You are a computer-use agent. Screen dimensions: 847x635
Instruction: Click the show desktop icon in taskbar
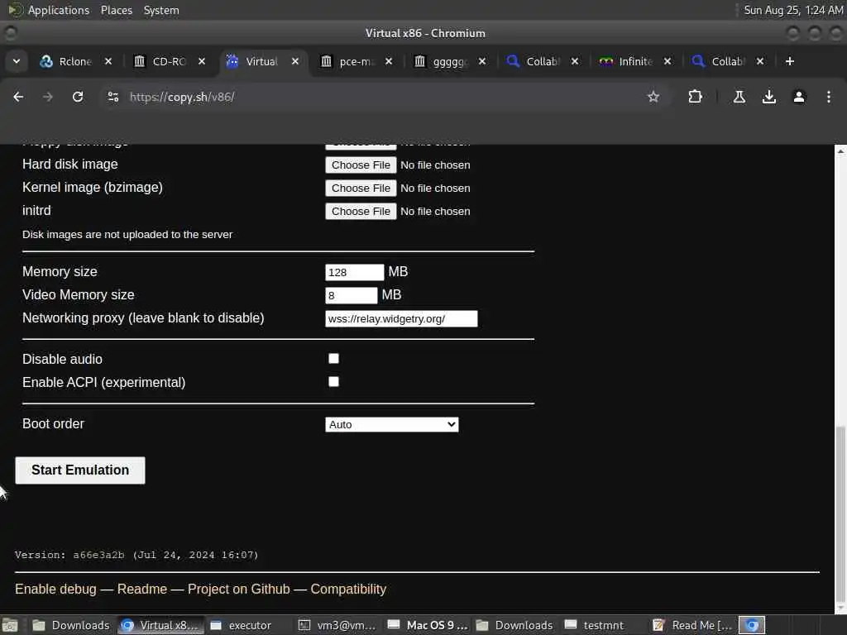10,626
